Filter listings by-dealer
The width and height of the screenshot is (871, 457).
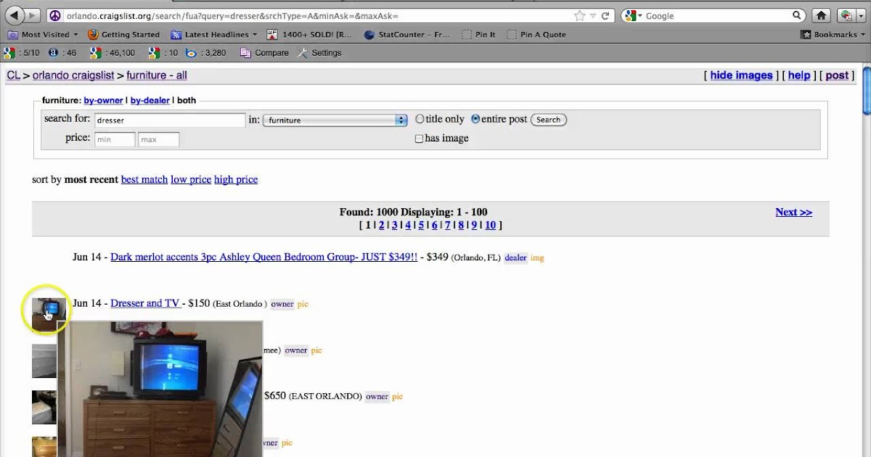point(150,100)
